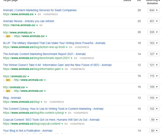Viewport: 162px width, 134px height.
Task: Expand the 844 referring domains dropdown
Action: [x=153, y=10]
